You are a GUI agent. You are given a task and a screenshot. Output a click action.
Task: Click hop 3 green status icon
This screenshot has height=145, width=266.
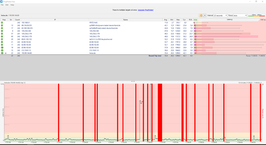coord(2,28)
